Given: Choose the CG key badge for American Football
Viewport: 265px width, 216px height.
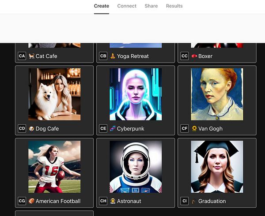Looking at the screenshot, I should 22,201.
